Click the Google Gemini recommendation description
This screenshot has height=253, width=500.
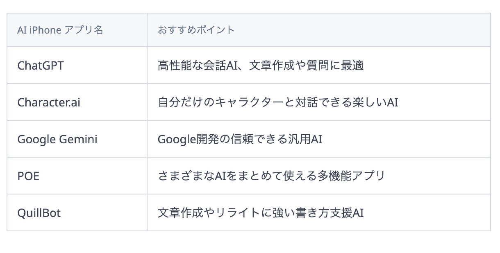coord(240,139)
